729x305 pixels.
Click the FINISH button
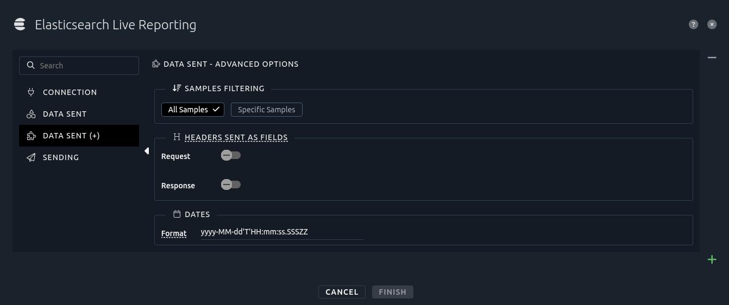click(x=393, y=292)
